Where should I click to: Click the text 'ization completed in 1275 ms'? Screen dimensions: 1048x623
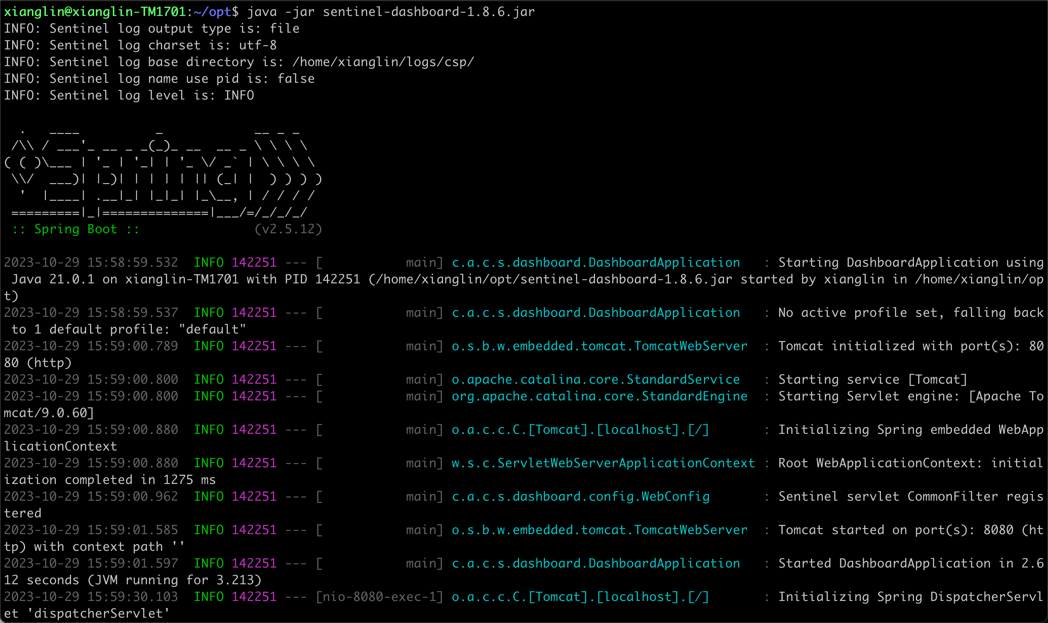(x=110, y=480)
